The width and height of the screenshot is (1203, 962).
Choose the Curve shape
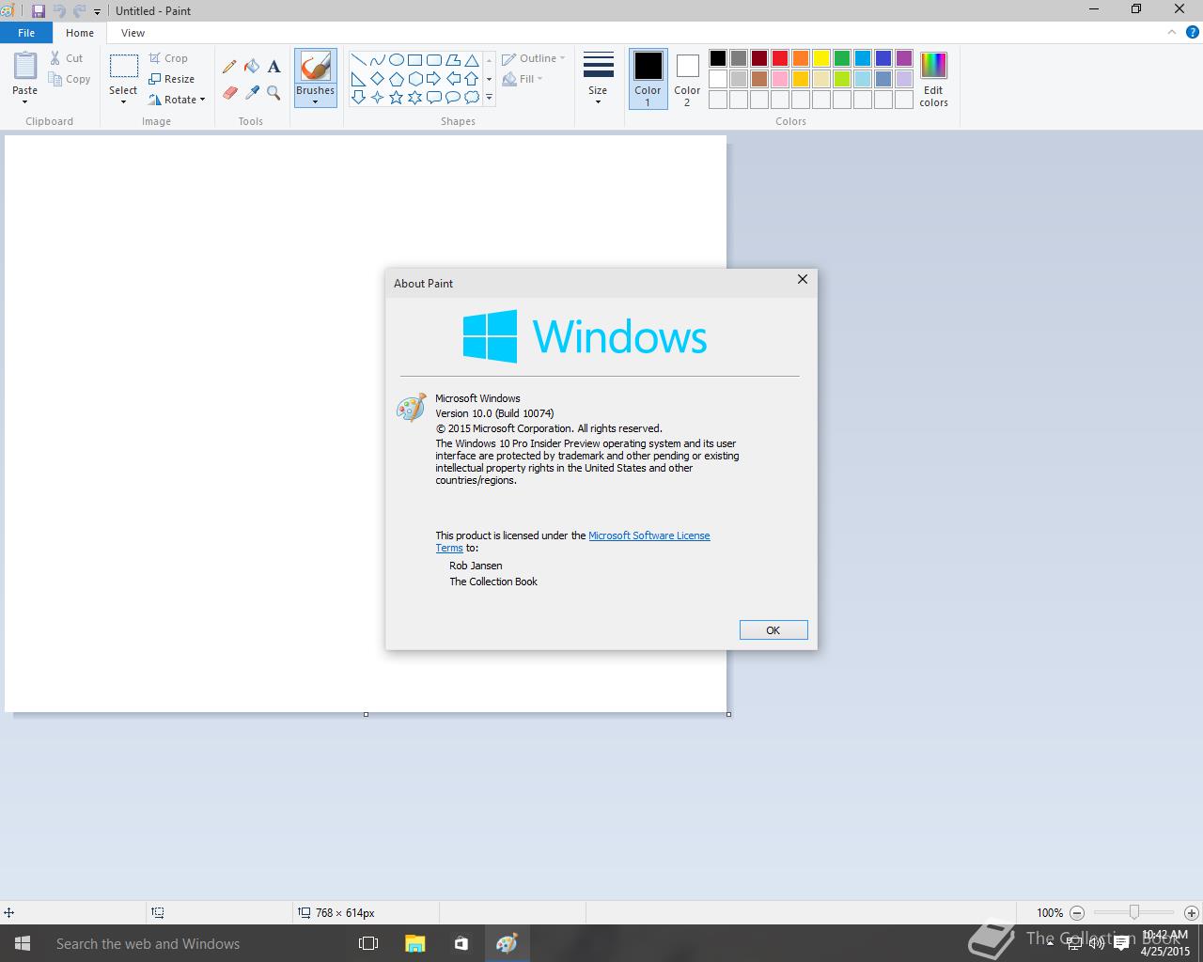[377, 60]
